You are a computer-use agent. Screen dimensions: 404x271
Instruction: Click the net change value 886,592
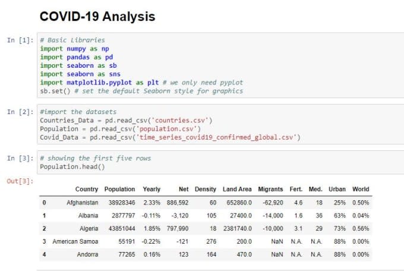point(178,203)
